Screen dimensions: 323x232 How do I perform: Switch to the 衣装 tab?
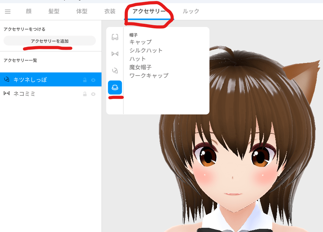[110, 11]
